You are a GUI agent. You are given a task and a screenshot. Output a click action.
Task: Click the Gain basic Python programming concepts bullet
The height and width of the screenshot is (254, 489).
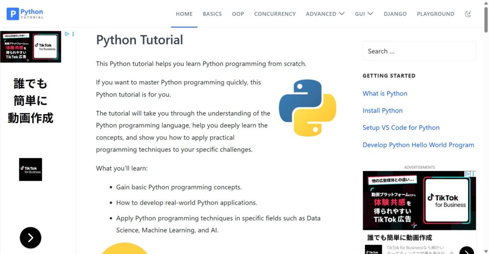[179, 187]
